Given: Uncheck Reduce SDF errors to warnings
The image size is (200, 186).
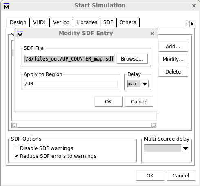Looking at the screenshot, I should 16,156.
